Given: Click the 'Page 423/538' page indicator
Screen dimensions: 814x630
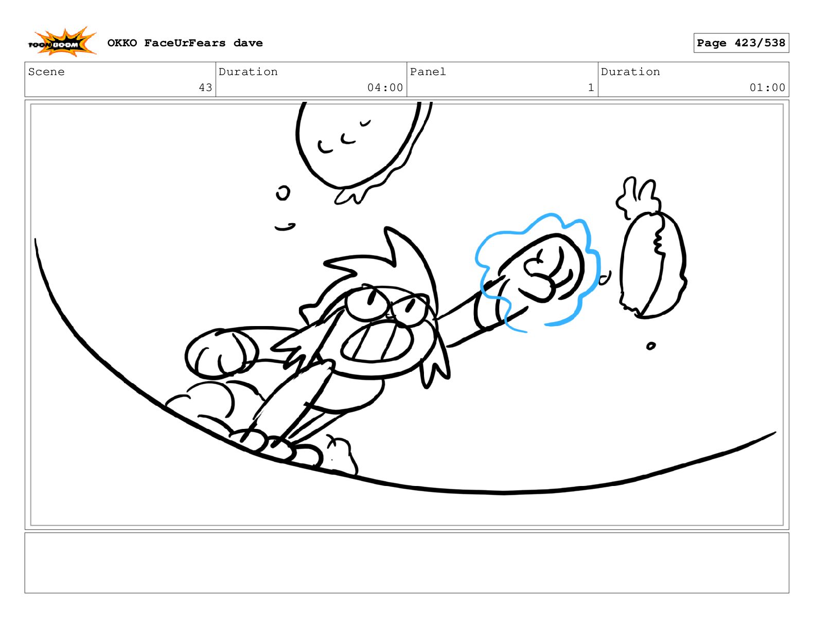Looking at the screenshot, I should click(741, 43).
